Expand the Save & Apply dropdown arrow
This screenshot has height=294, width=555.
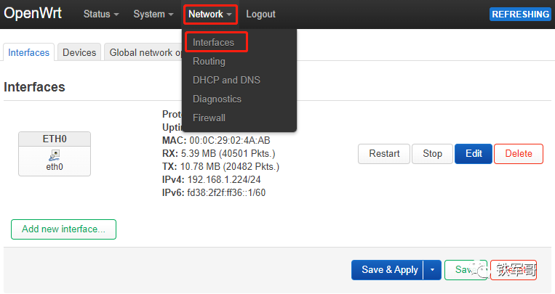432,270
